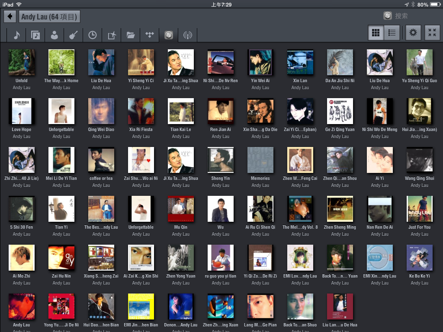Open the Songs tab with music note

(16, 35)
